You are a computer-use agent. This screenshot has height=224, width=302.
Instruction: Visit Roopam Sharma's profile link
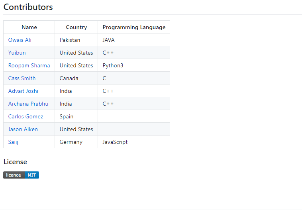click(x=29, y=65)
